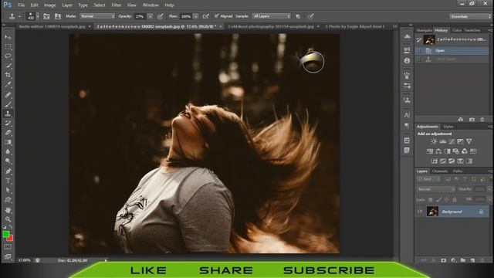494x278 pixels.
Task: Switch to the Swatches tab
Action: (472, 30)
